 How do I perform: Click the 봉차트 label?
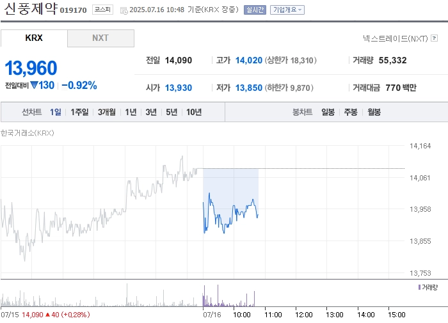coord(302,112)
